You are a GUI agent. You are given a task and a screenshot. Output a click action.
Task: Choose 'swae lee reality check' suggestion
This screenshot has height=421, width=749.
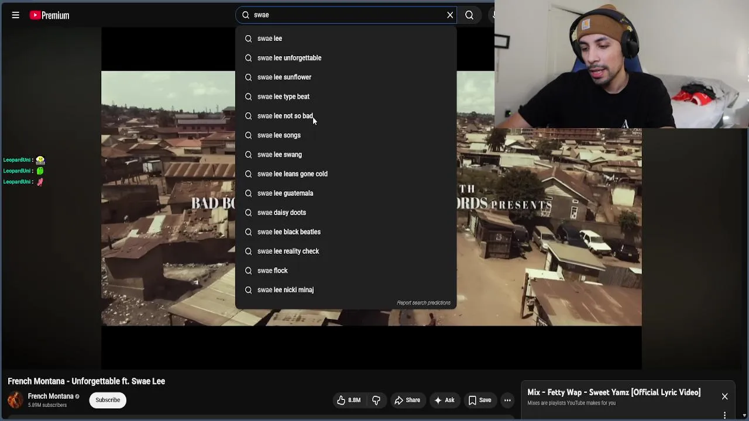(346, 251)
